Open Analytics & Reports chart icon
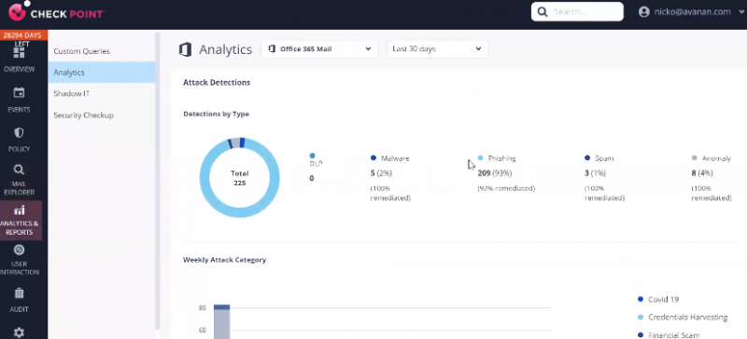Image resolution: width=747 pixels, height=339 pixels. pos(19,210)
